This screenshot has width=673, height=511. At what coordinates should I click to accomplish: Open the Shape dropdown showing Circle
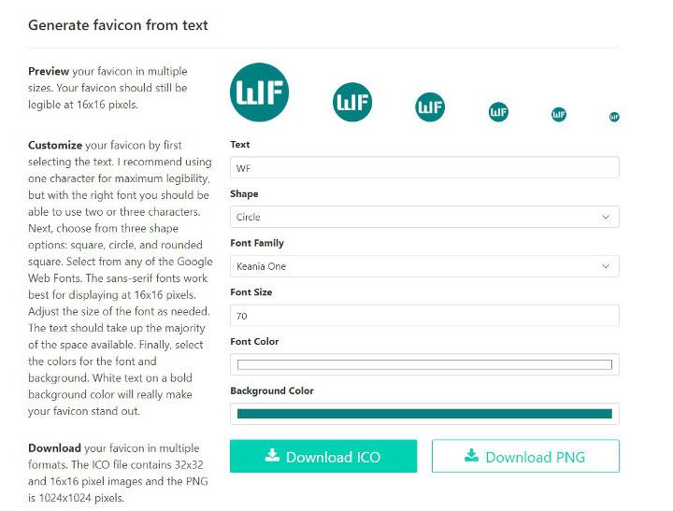click(424, 217)
